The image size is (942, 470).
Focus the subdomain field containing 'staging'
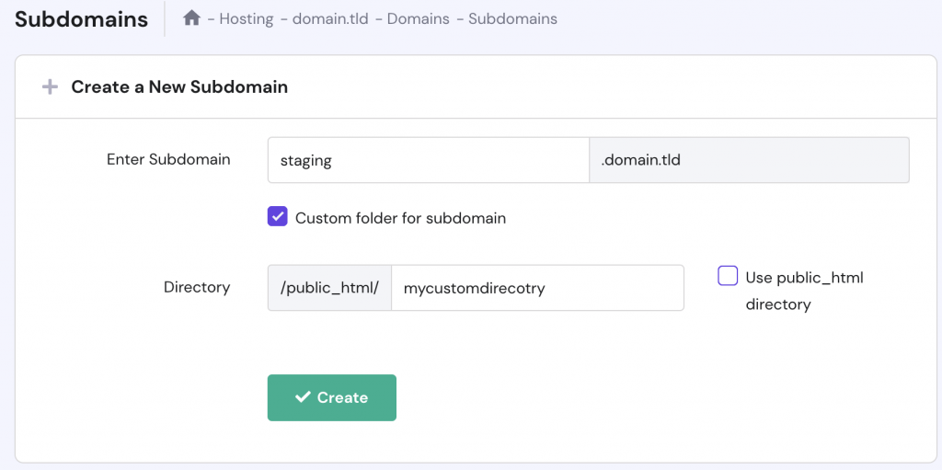click(x=428, y=160)
